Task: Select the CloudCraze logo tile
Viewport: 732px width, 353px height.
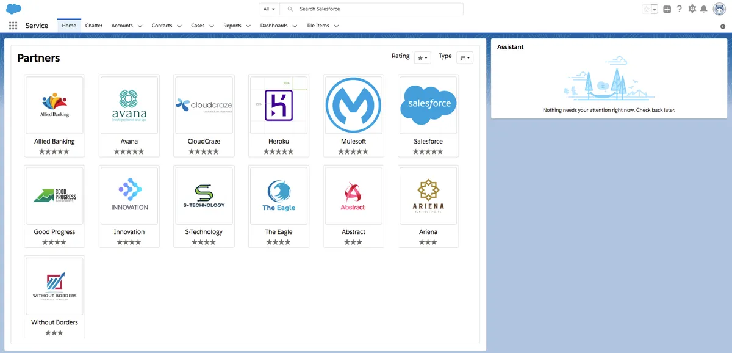Action: (x=204, y=105)
